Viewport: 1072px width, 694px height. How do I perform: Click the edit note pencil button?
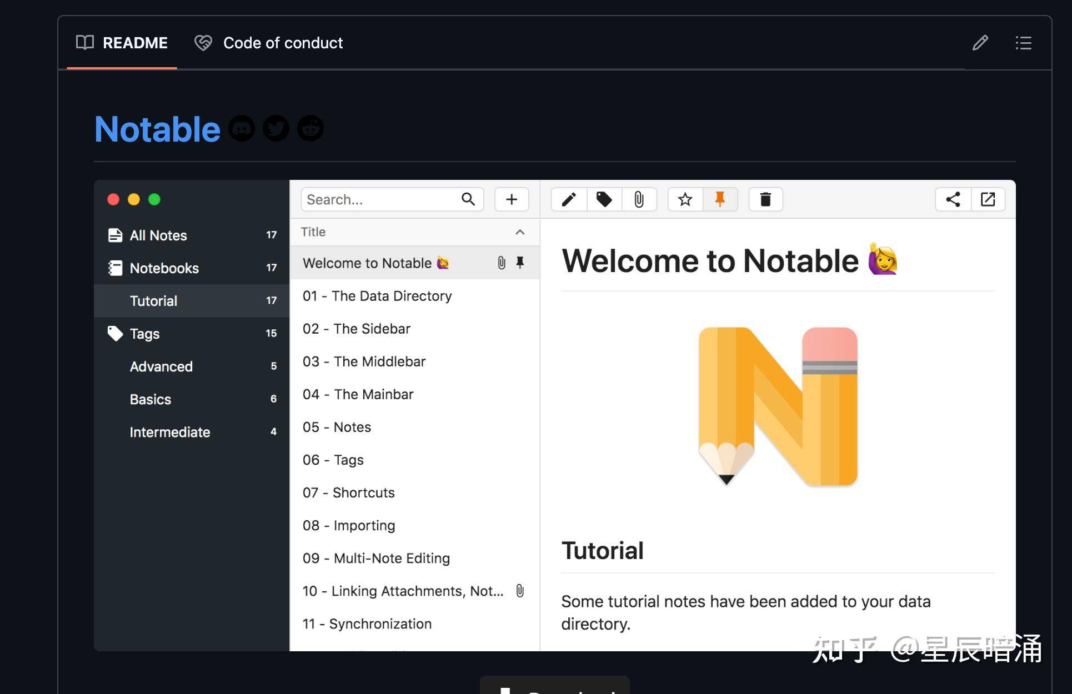[569, 199]
